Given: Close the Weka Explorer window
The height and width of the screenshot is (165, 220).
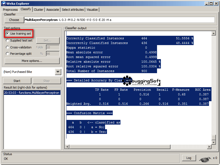Looking at the screenshot, I should [x=216, y=4].
